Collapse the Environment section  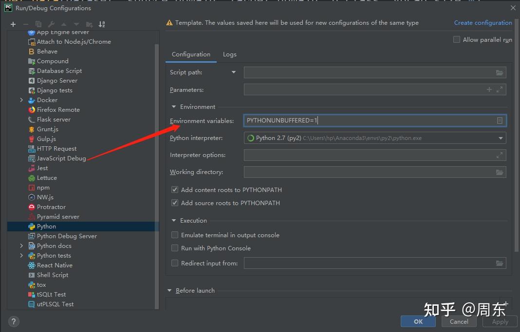coord(174,107)
